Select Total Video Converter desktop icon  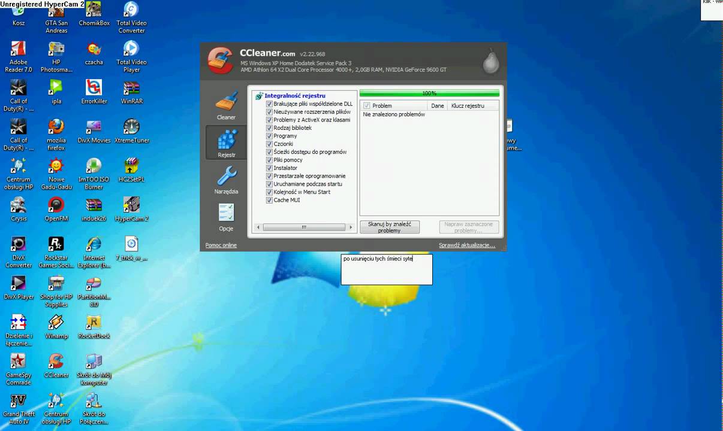(131, 18)
